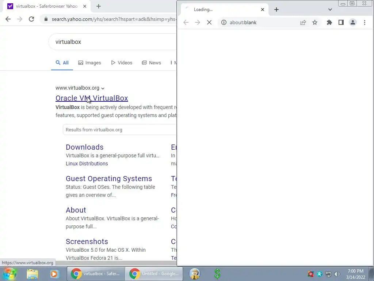
Task: Click the cartoon character taskbar icon
Action: (195, 274)
